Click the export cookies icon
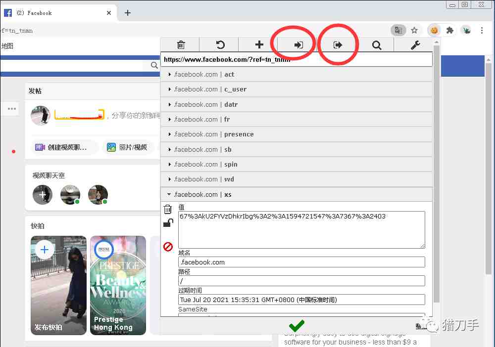 pyautogui.click(x=338, y=45)
